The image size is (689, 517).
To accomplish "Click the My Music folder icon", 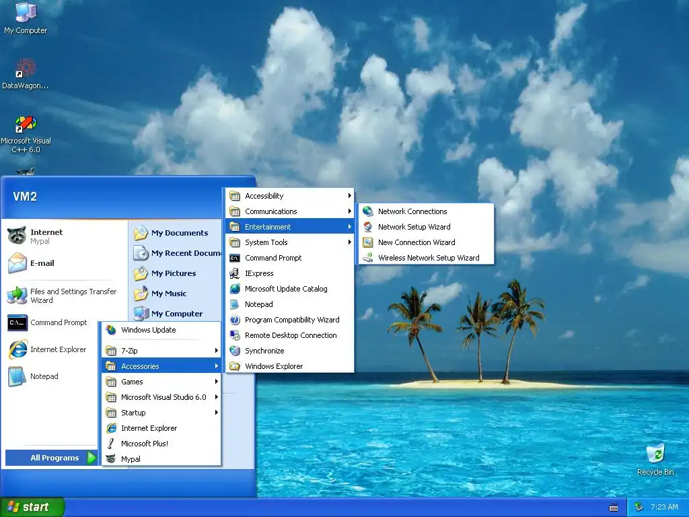I will [141, 294].
